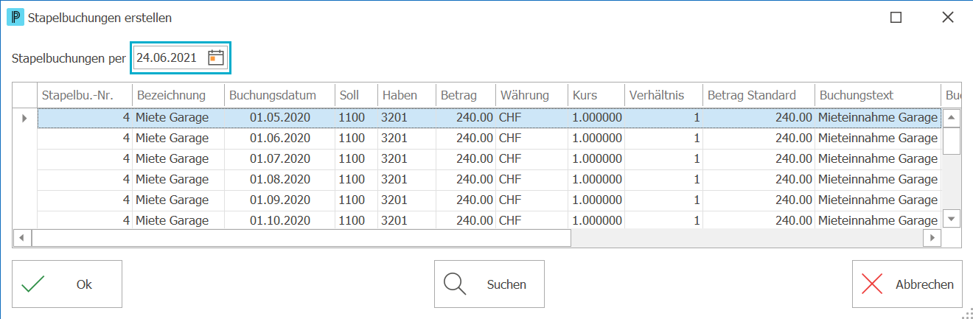
Task: Click Betrag 240.00 in the 01.09.2020 row
Action: click(x=474, y=200)
